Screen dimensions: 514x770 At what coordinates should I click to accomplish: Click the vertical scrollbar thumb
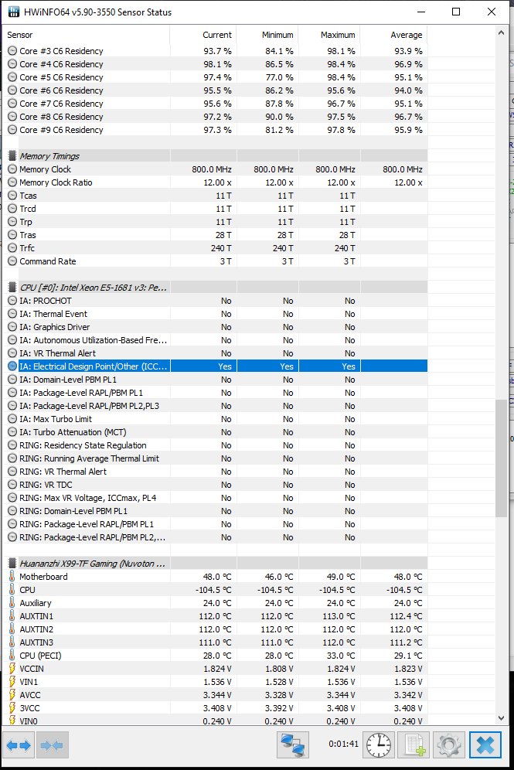(x=501, y=458)
